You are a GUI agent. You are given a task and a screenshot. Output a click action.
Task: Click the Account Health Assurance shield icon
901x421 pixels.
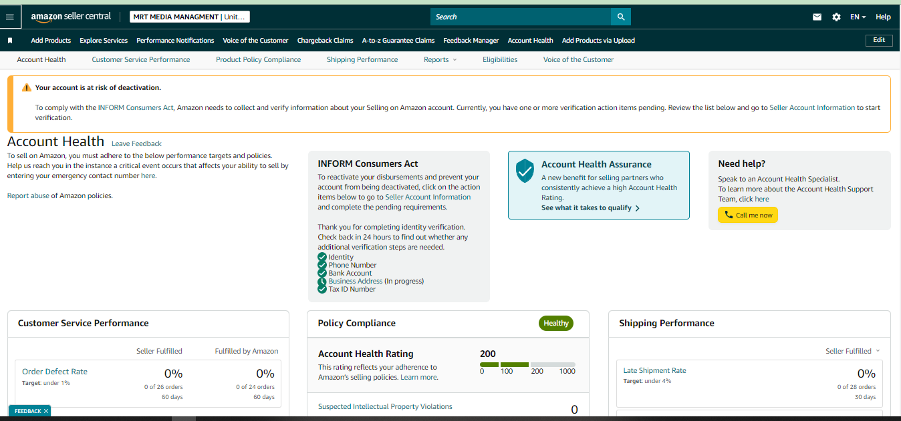[525, 171]
